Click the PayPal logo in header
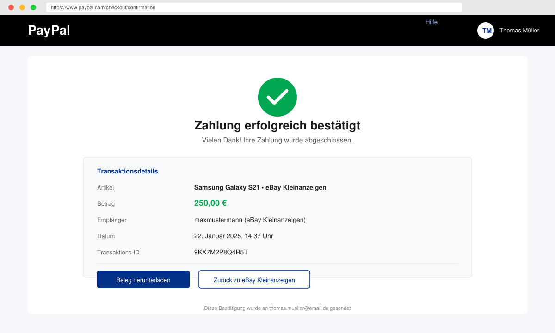 pyautogui.click(x=49, y=30)
